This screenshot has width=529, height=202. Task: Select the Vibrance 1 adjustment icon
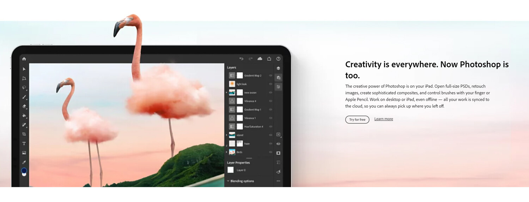pos(232,118)
